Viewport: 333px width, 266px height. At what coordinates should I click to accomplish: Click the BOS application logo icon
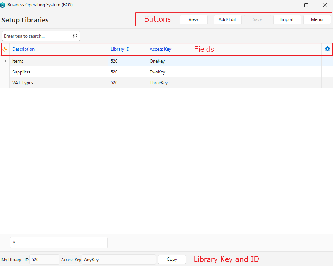pos(3,5)
